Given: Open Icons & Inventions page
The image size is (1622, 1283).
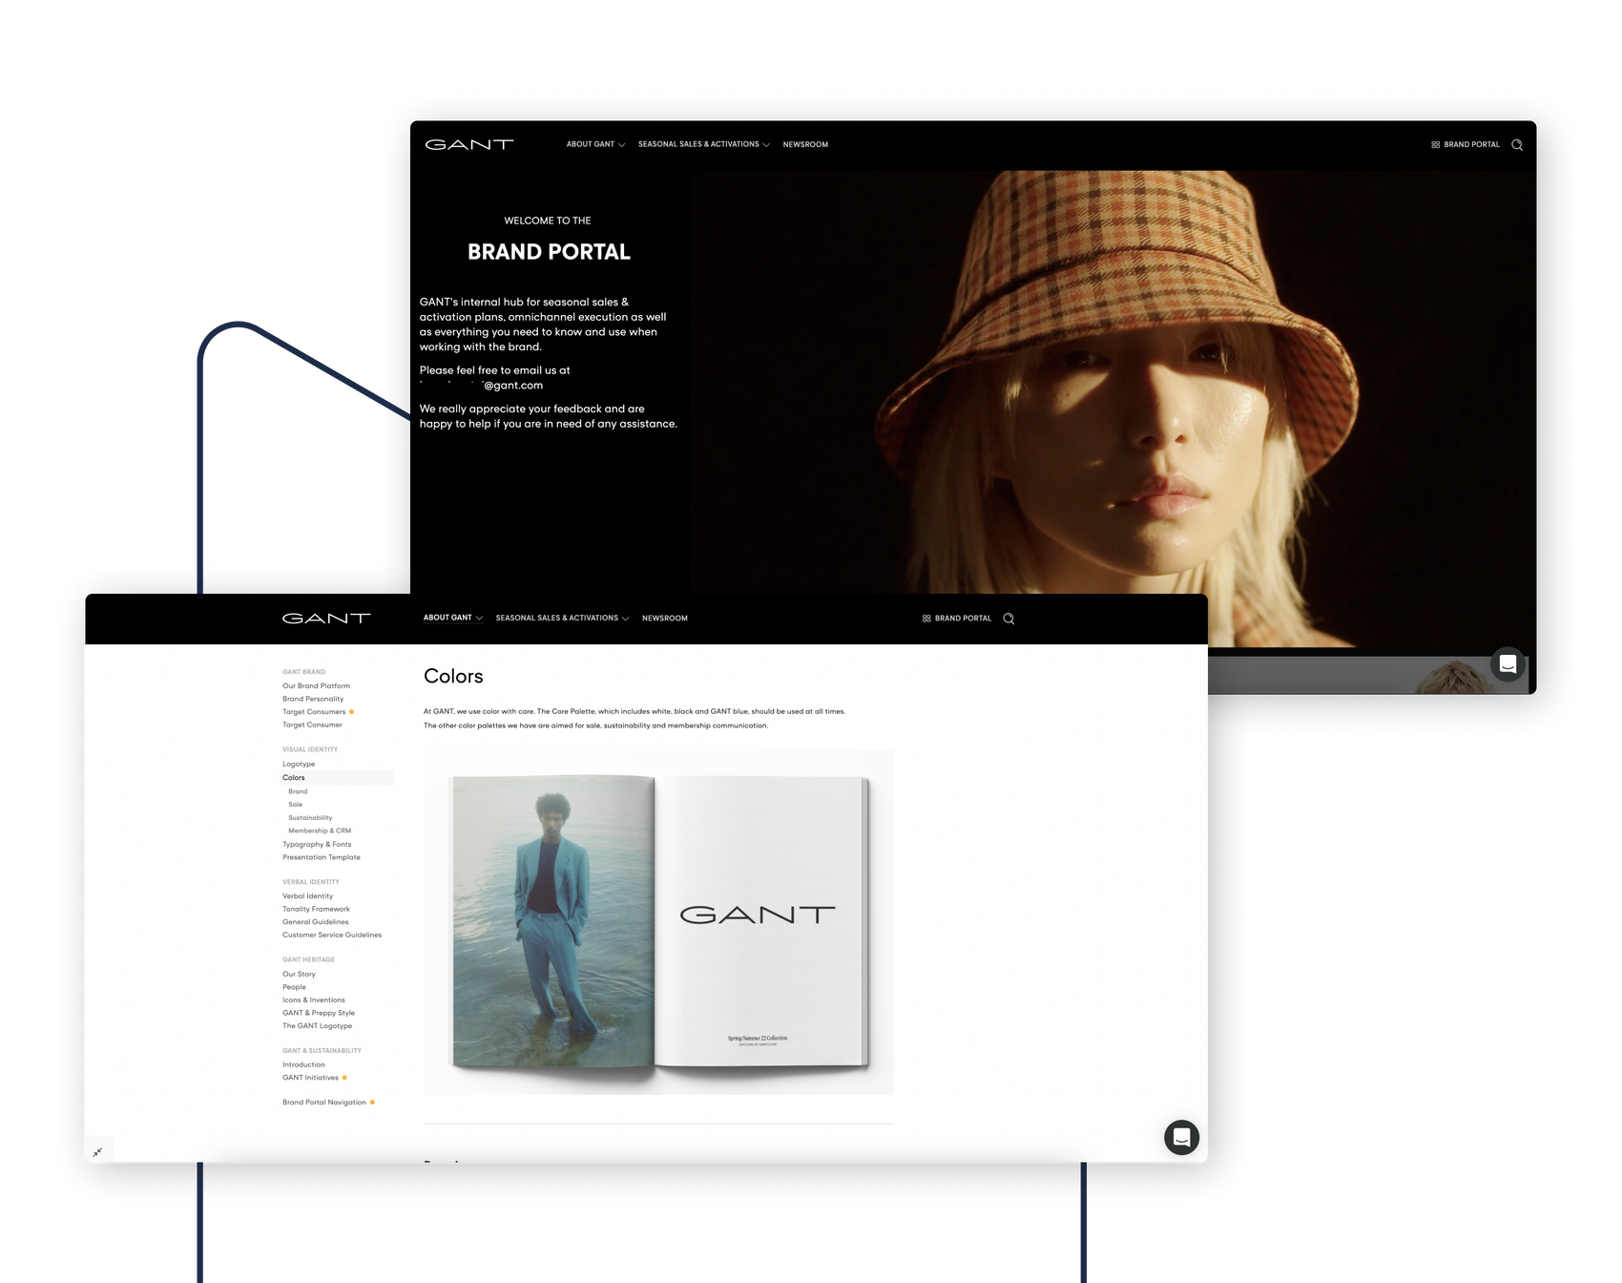Looking at the screenshot, I should click(x=314, y=1000).
